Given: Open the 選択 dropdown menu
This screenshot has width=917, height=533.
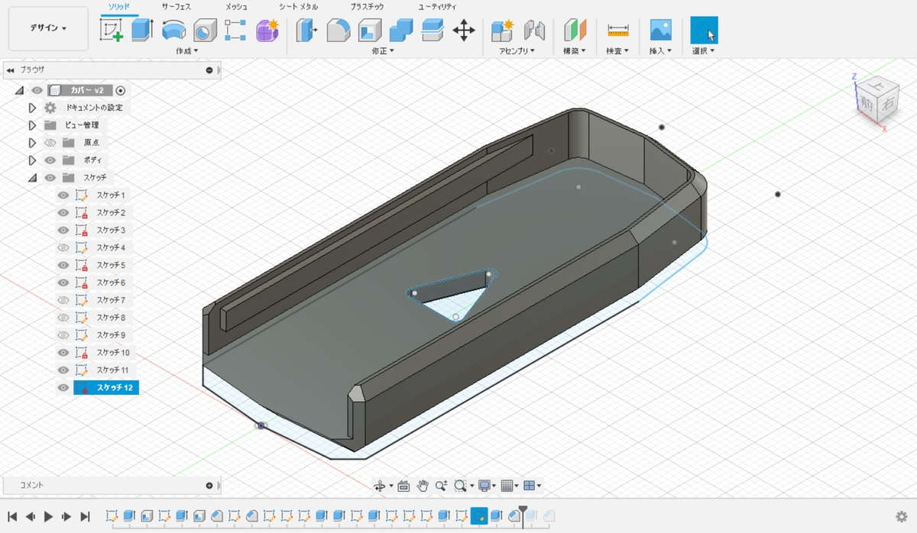Looking at the screenshot, I should tap(704, 51).
